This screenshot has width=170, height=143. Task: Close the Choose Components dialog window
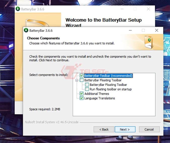point(157,30)
